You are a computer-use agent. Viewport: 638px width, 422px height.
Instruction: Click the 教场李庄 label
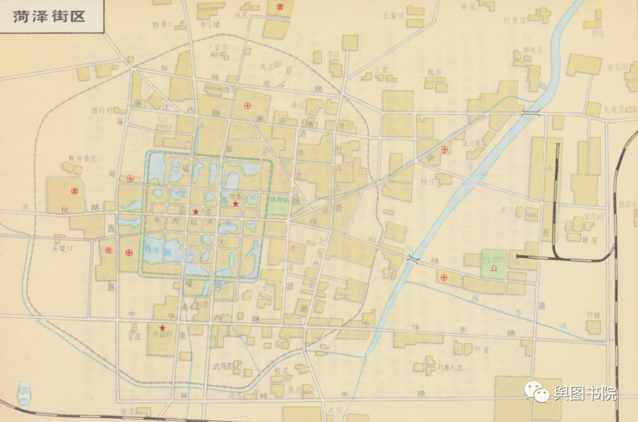[x=82, y=159]
